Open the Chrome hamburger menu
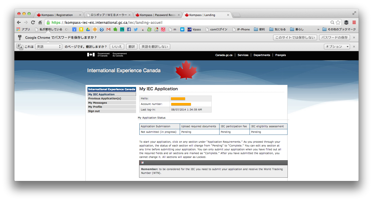Screen dimensions: 373x201 pyautogui.click(x=354, y=22)
